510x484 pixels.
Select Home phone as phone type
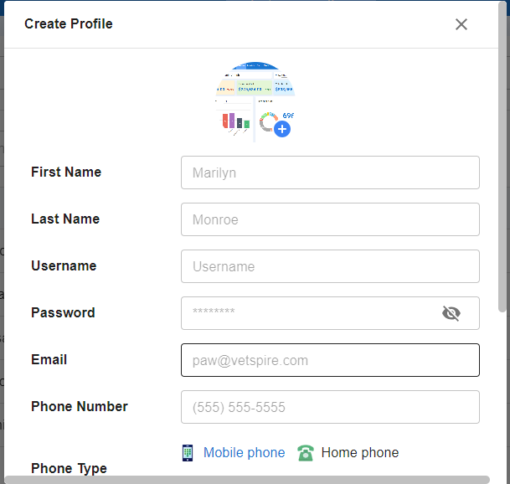tap(360, 453)
